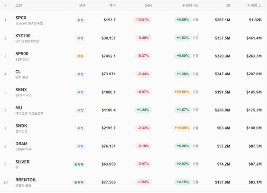Image resolution: width=267 pixels, height=193 pixels.
Task: Click the -0.48% change badge
Action: click(x=143, y=38)
